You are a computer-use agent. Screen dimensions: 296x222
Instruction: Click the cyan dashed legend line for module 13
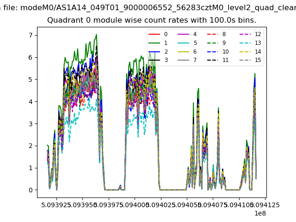coord(245,43)
